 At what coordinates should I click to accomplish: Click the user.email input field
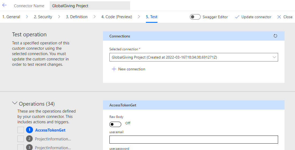coord(194,140)
